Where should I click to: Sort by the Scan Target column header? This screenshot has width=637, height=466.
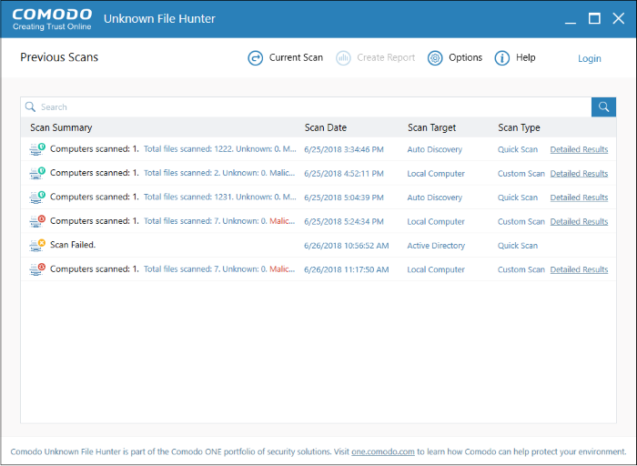click(x=432, y=127)
